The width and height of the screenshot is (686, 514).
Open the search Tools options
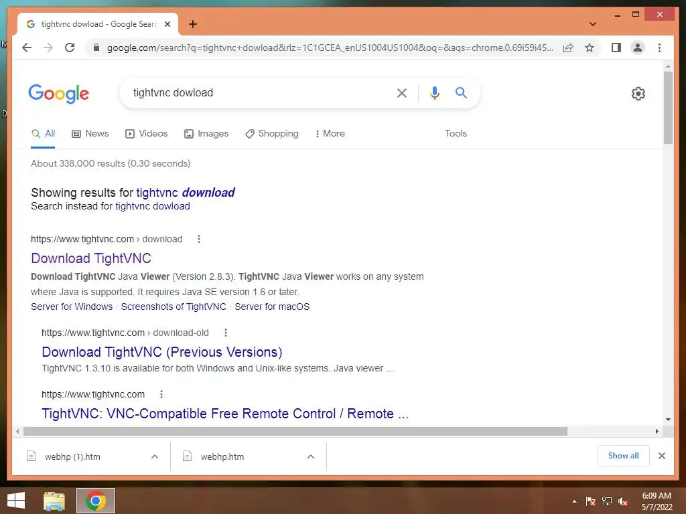pyautogui.click(x=456, y=134)
